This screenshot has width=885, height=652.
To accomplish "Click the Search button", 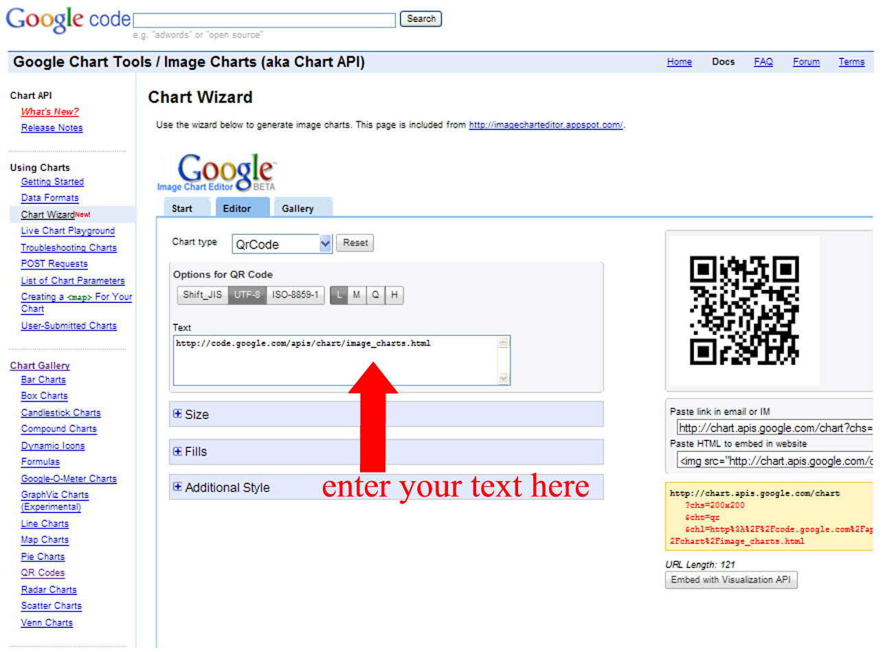I will (421, 19).
